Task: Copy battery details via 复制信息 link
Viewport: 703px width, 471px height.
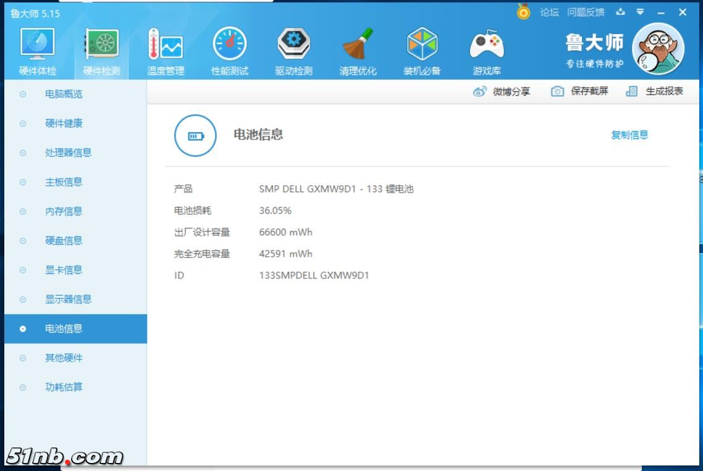Action: tap(629, 135)
